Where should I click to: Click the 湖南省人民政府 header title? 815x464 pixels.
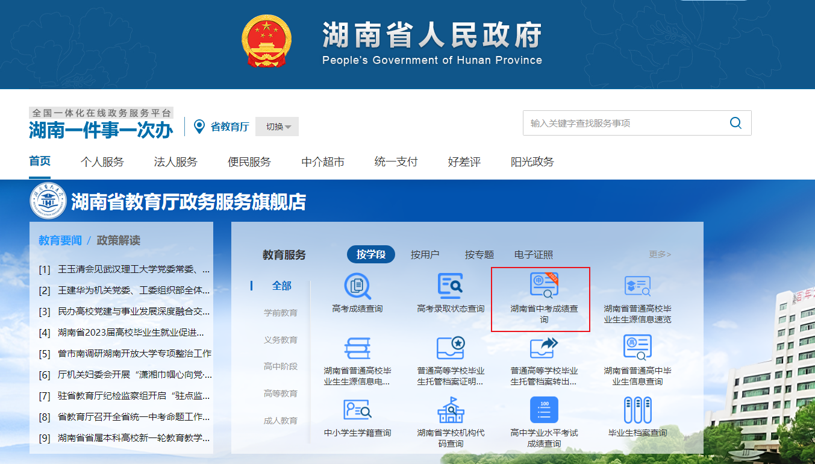[432, 36]
